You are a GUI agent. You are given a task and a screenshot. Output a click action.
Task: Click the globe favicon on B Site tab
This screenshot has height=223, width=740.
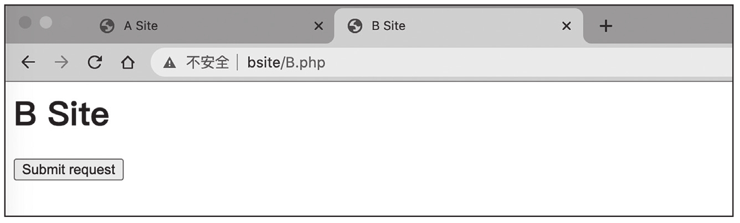click(354, 26)
